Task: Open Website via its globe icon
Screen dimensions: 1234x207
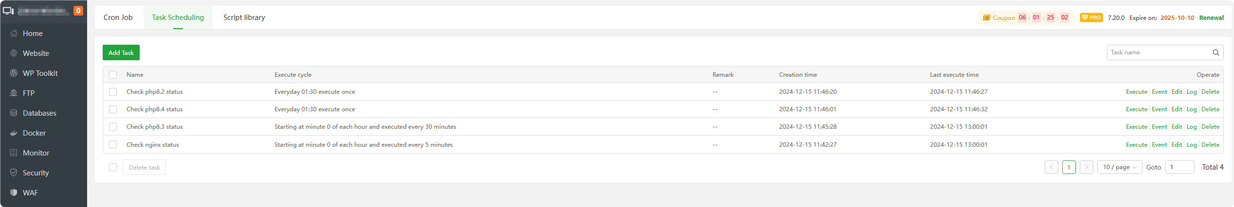Action: click(x=14, y=53)
